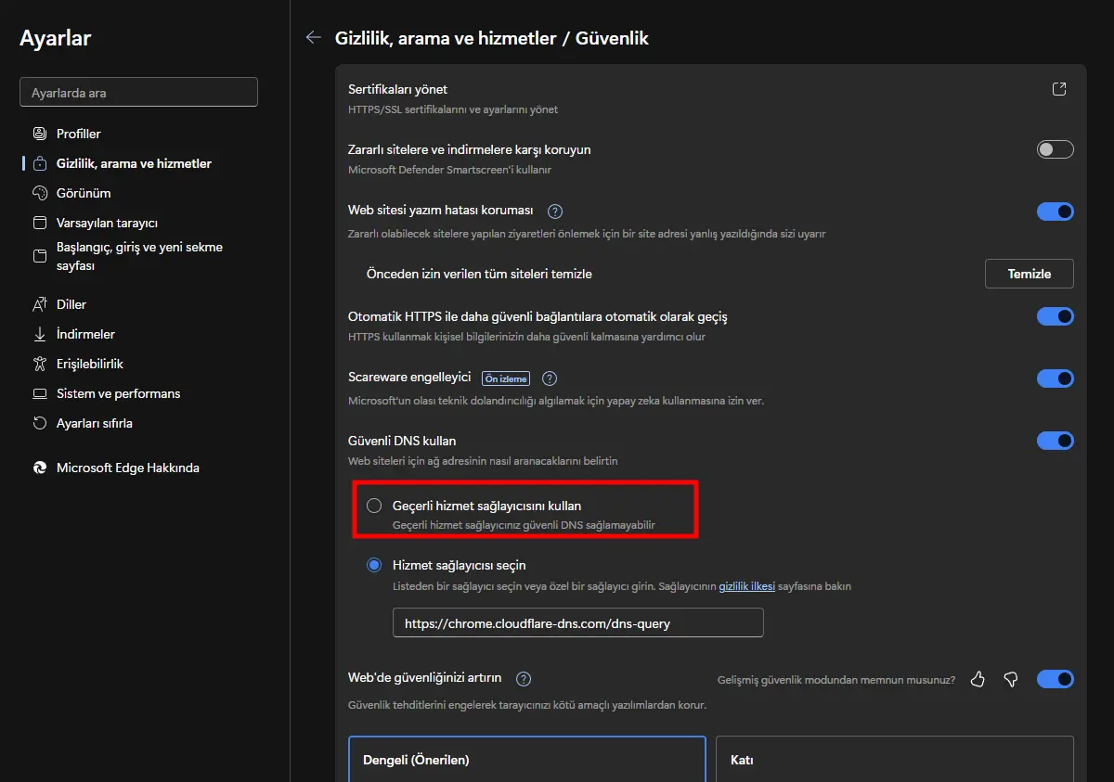1114x782 pixels.
Task: Click the Görünüm palette icon
Action: tap(39, 193)
